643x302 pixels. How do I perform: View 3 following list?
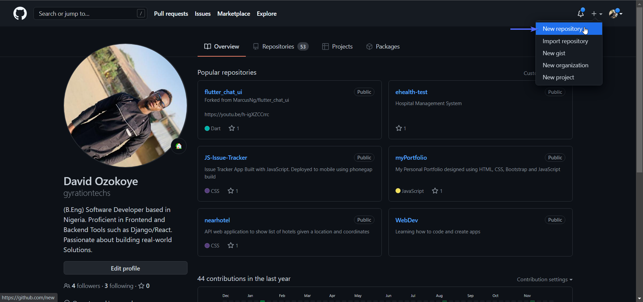119,286
